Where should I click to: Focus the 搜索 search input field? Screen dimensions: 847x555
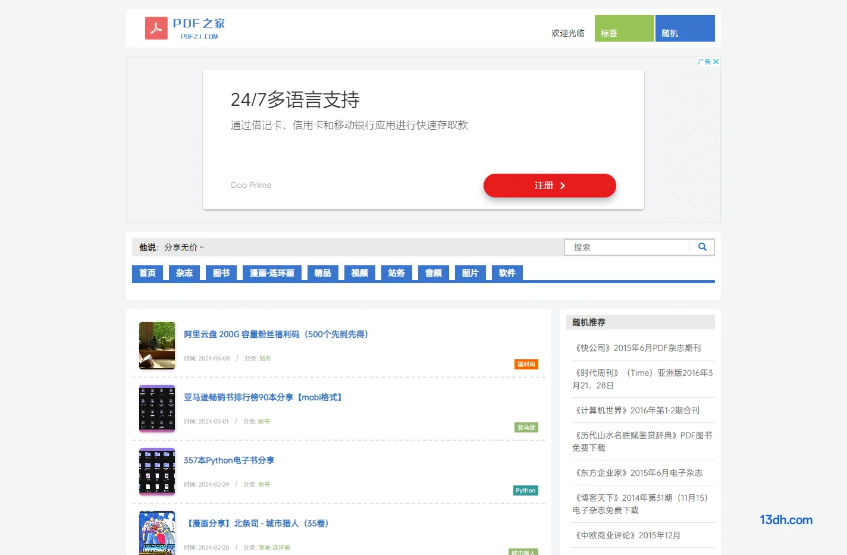tap(628, 247)
